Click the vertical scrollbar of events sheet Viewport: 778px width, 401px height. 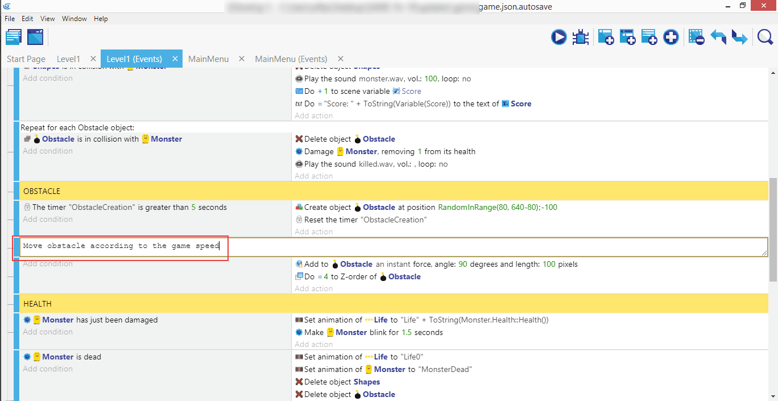pos(773,229)
